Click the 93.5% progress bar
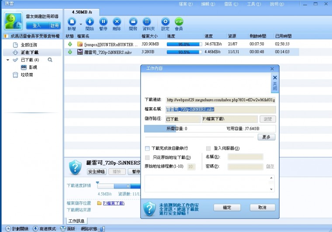Screen dimensions: 332x232 [x=184, y=52]
